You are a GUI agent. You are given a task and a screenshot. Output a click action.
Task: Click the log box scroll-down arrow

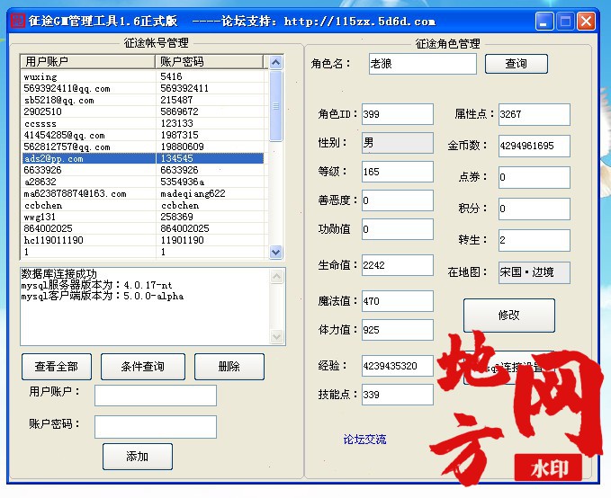pos(277,336)
